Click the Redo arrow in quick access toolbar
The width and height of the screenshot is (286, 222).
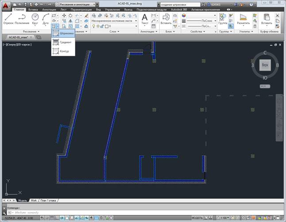pos(50,4)
